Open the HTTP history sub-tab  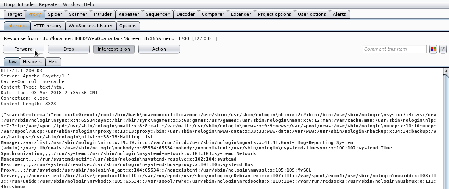47,26
